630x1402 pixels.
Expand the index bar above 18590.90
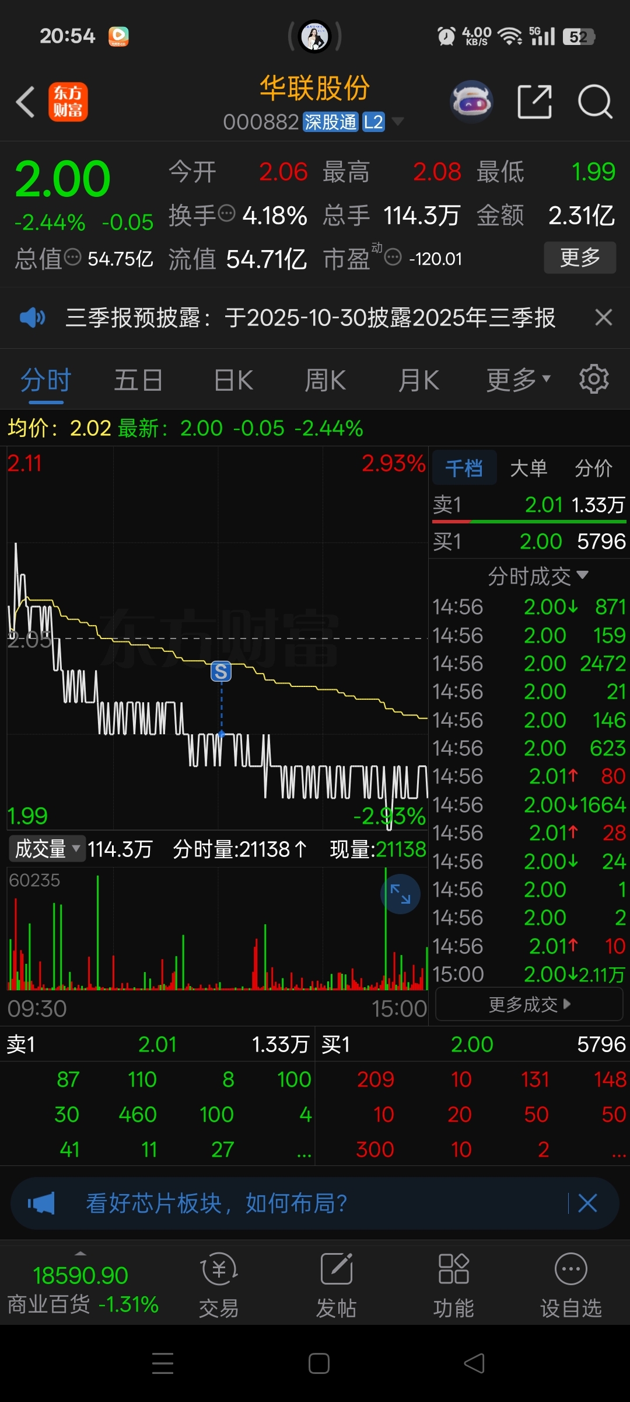pos(80,1253)
